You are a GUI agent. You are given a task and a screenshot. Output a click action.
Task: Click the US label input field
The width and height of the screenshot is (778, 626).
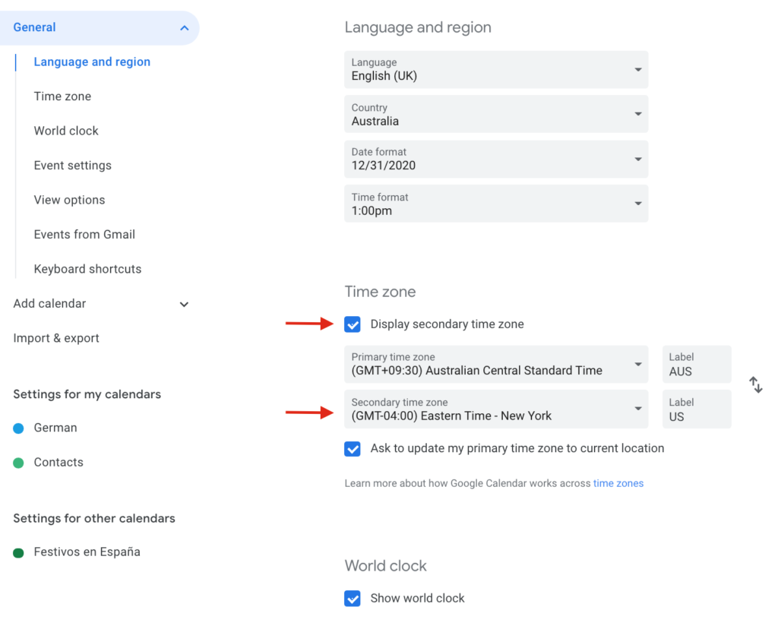coord(697,409)
